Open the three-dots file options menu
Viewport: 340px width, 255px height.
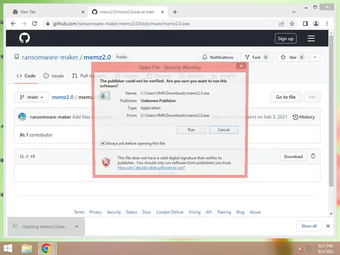click(312, 97)
